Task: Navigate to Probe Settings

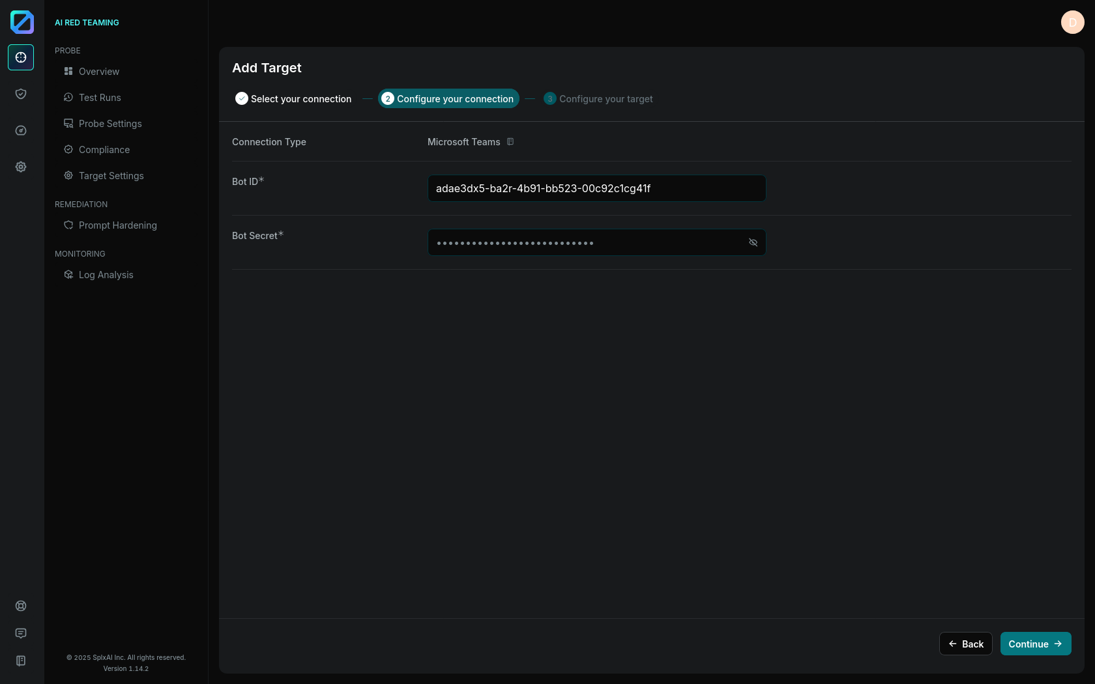Action: click(110, 124)
